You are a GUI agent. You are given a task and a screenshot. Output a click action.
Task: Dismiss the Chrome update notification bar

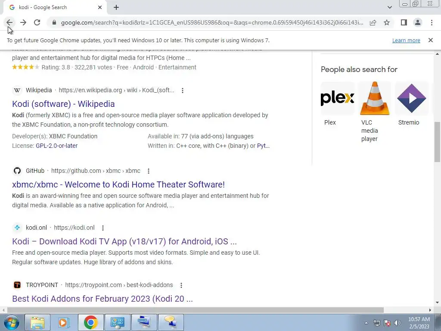coord(430,40)
